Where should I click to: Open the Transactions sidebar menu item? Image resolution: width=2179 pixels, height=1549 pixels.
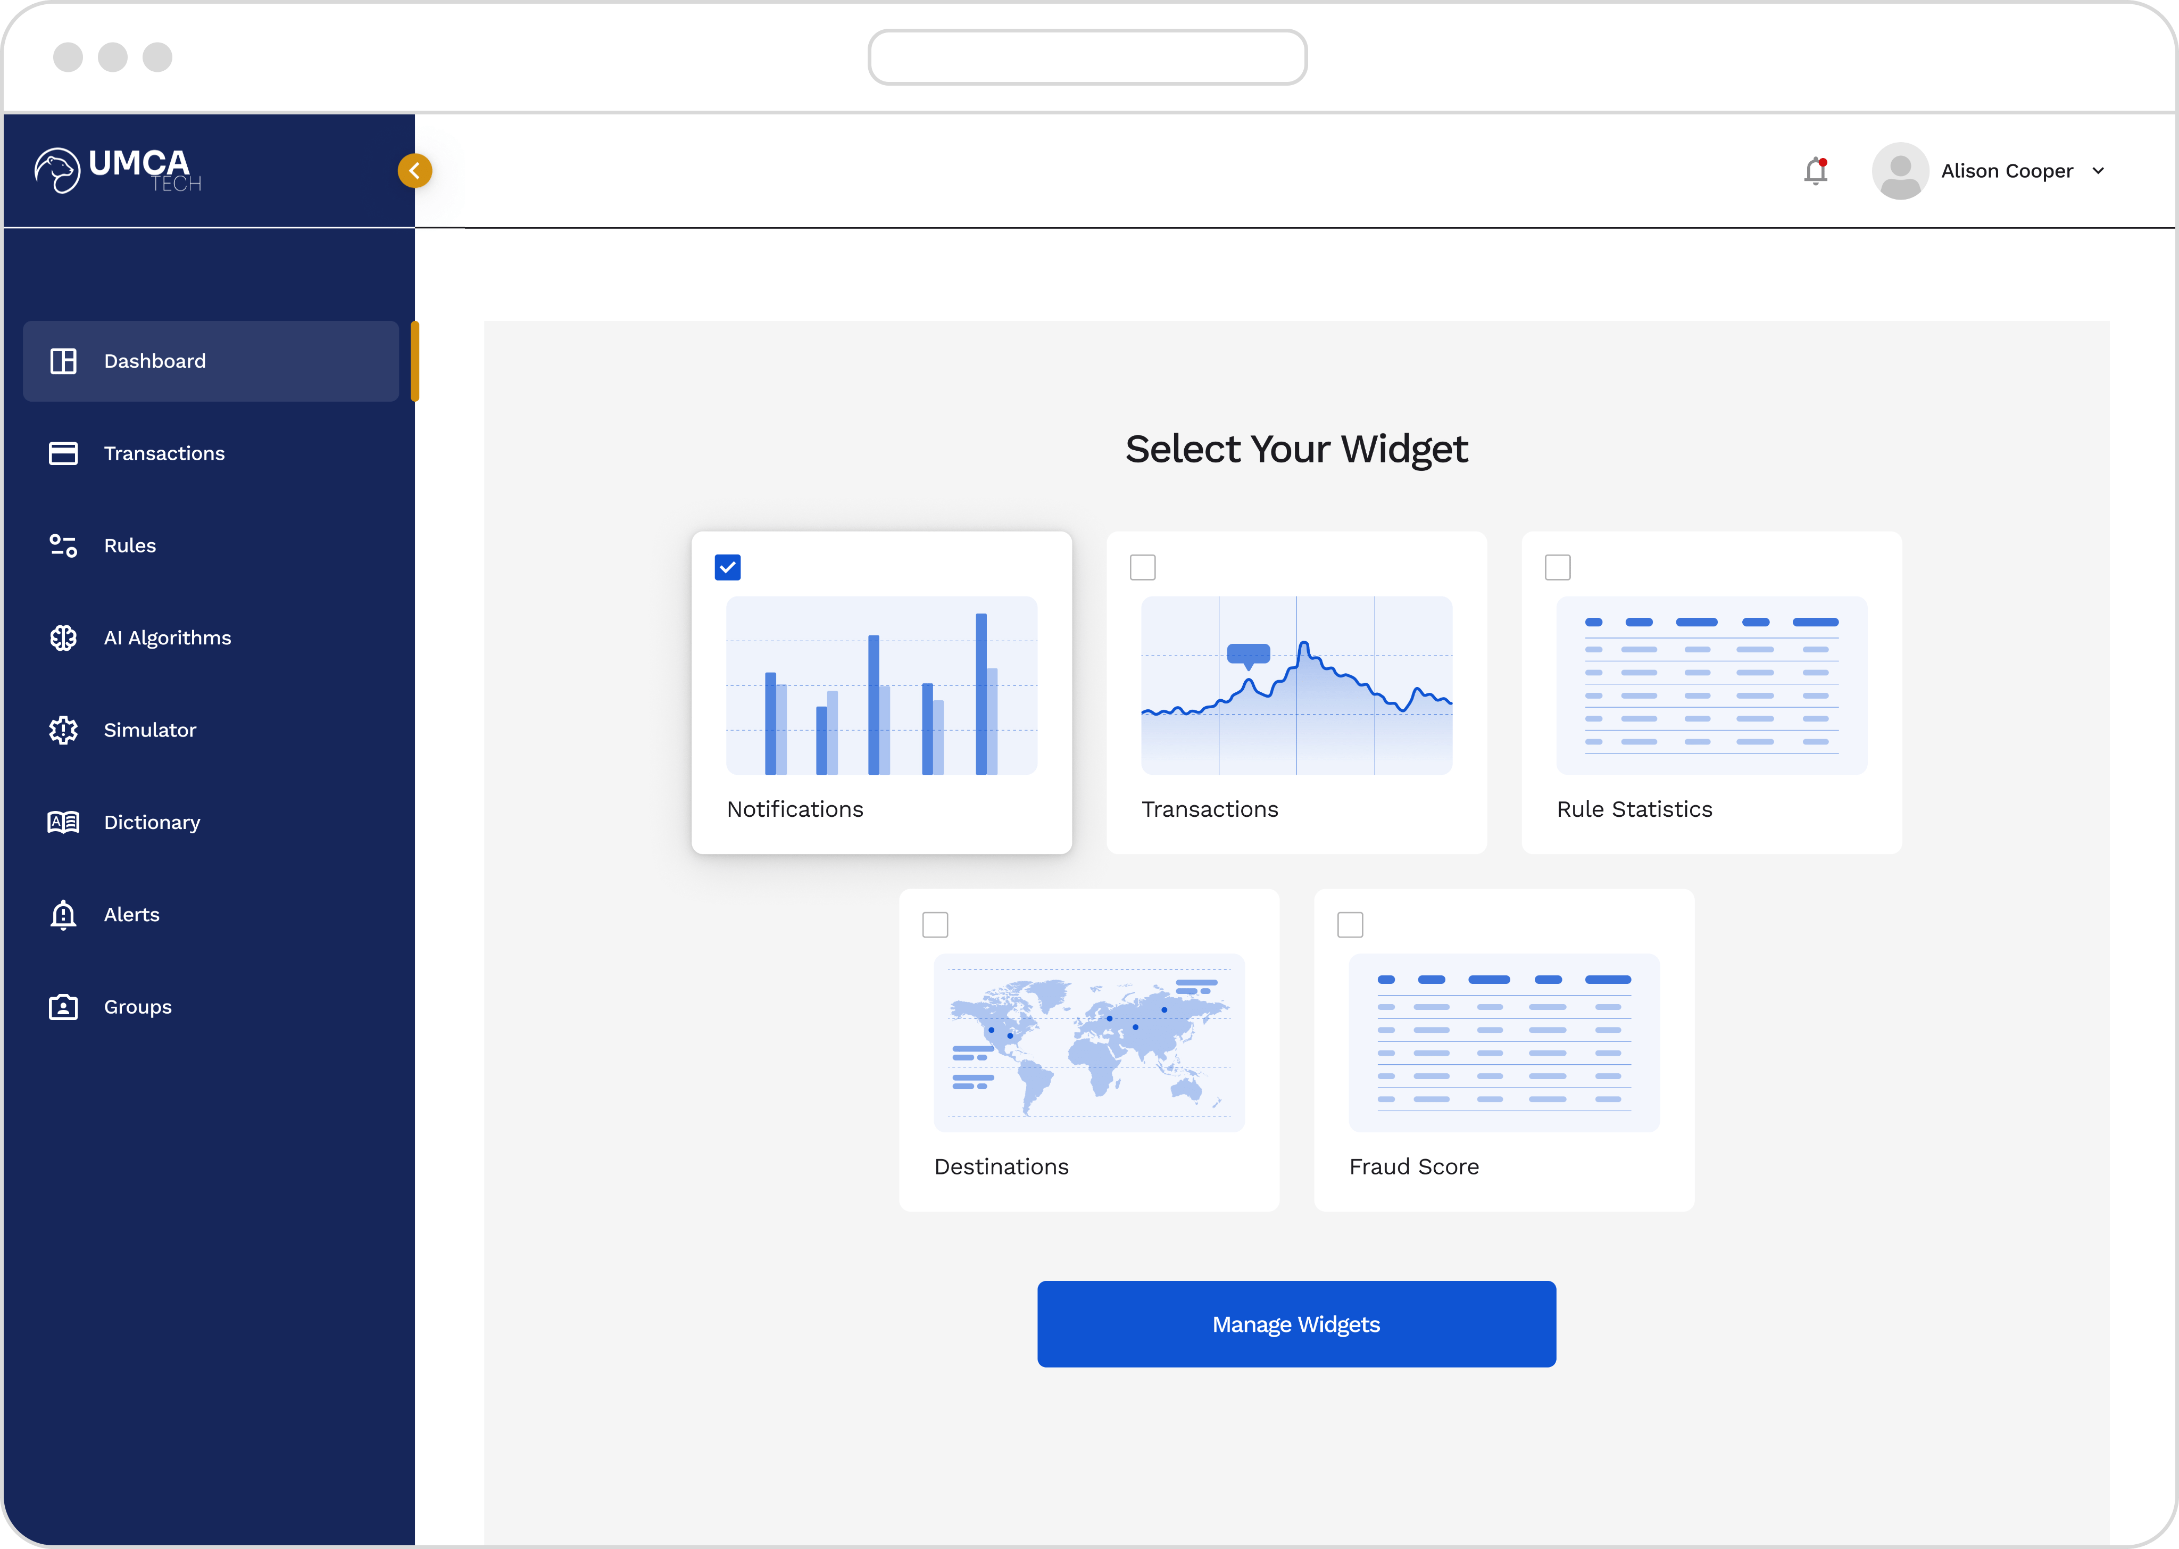(164, 454)
